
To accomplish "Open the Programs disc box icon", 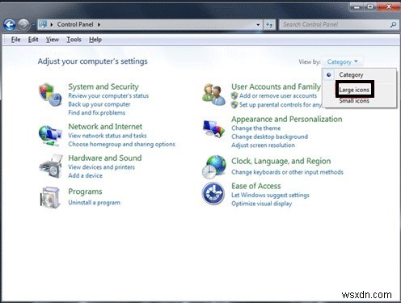I will [x=50, y=198].
